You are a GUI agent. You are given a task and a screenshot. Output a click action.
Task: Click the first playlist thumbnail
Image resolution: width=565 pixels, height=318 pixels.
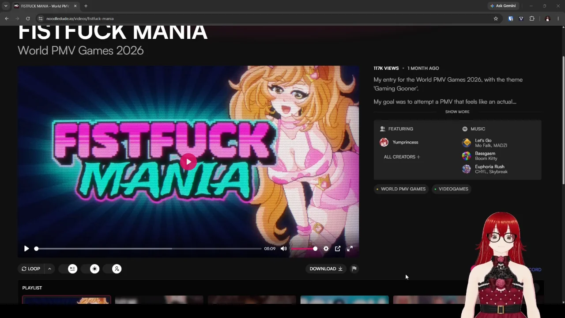click(66, 299)
